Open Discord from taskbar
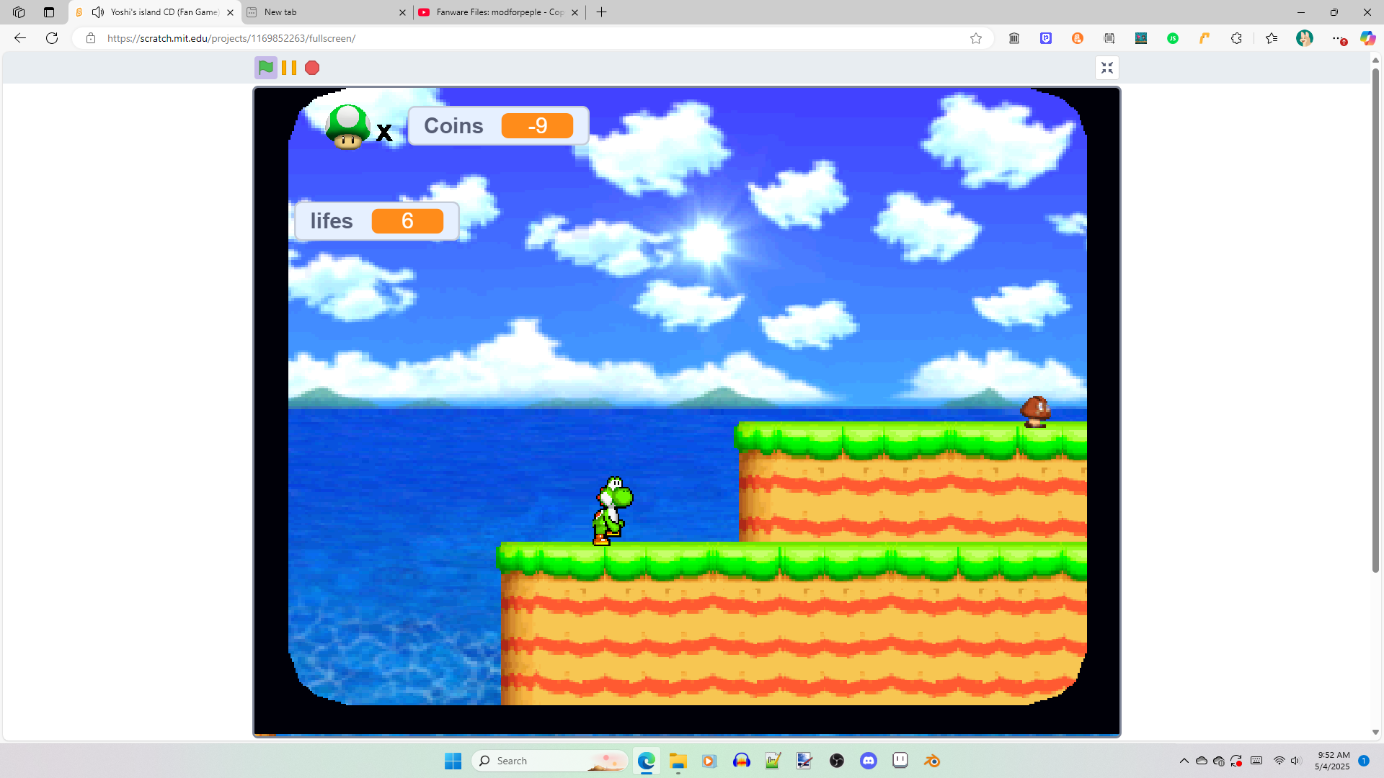The height and width of the screenshot is (778, 1384). [x=869, y=761]
